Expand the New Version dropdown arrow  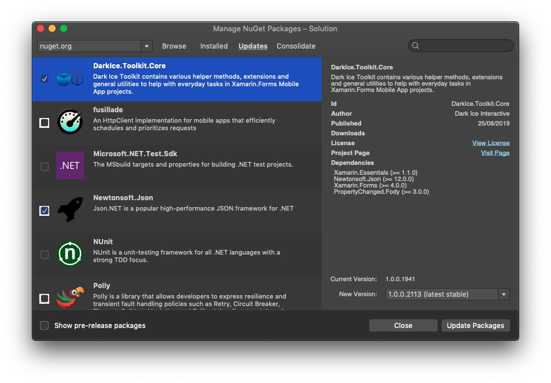pos(504,294)
